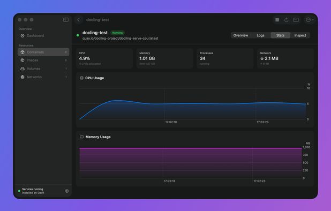Open the services settings circle icon
Viewport: 331px width, 211px height.
click(67, 191)
